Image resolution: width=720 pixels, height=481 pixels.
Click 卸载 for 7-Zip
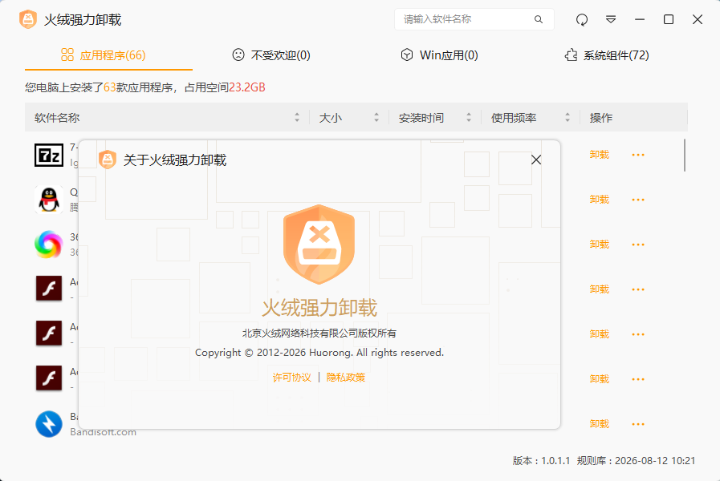coord(600,155)
